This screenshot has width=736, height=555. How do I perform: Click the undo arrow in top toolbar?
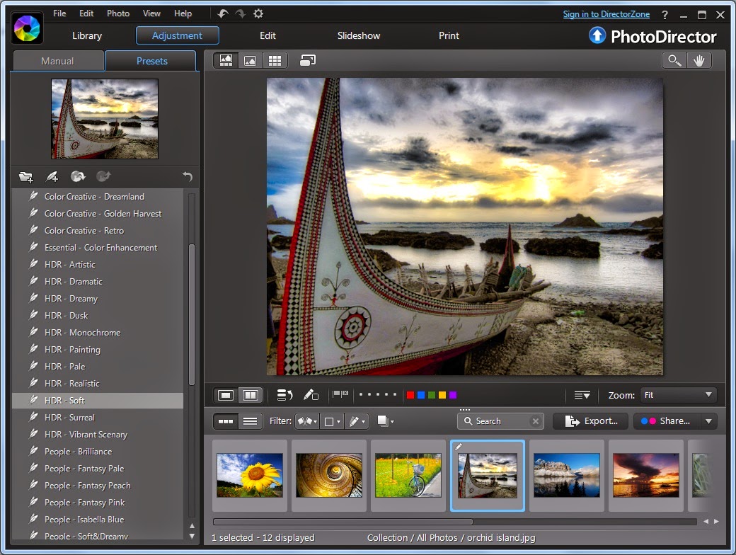224,13
